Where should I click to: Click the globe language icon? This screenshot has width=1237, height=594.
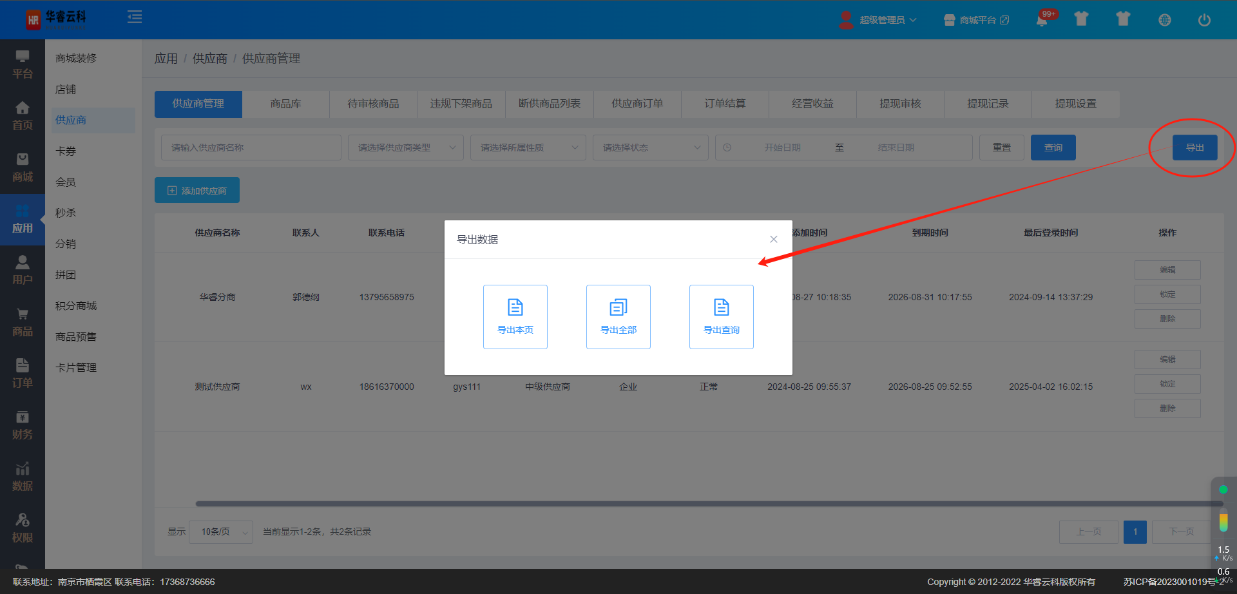click(x=1164, y=20)
